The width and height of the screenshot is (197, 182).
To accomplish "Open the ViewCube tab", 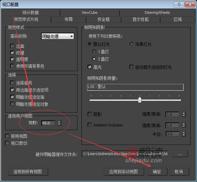I will tap(90, 12).
